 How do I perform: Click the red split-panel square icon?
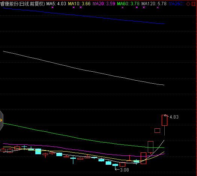pyautogui.click(x=194, y=4)
